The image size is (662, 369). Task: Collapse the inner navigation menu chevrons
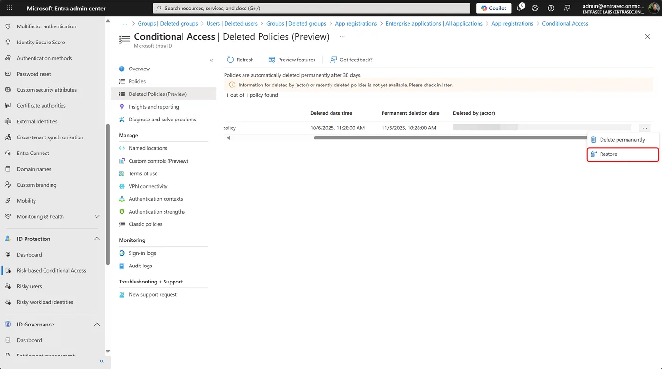click(211, 60)
